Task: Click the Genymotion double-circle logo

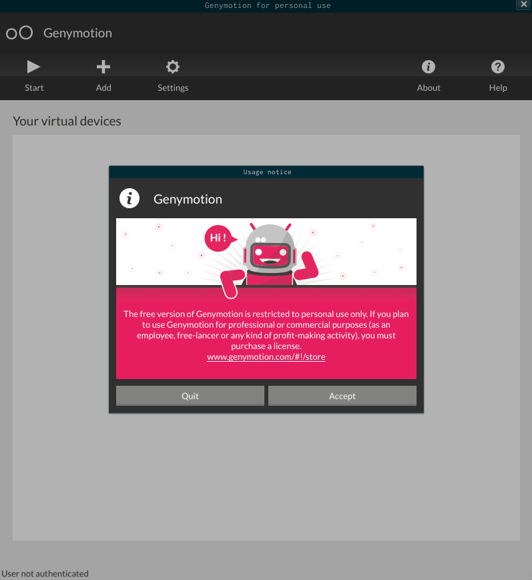Action: (x=19, y=33)
